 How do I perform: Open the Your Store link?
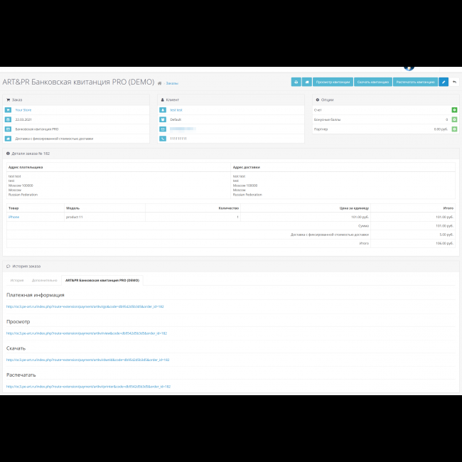(23, 110)
